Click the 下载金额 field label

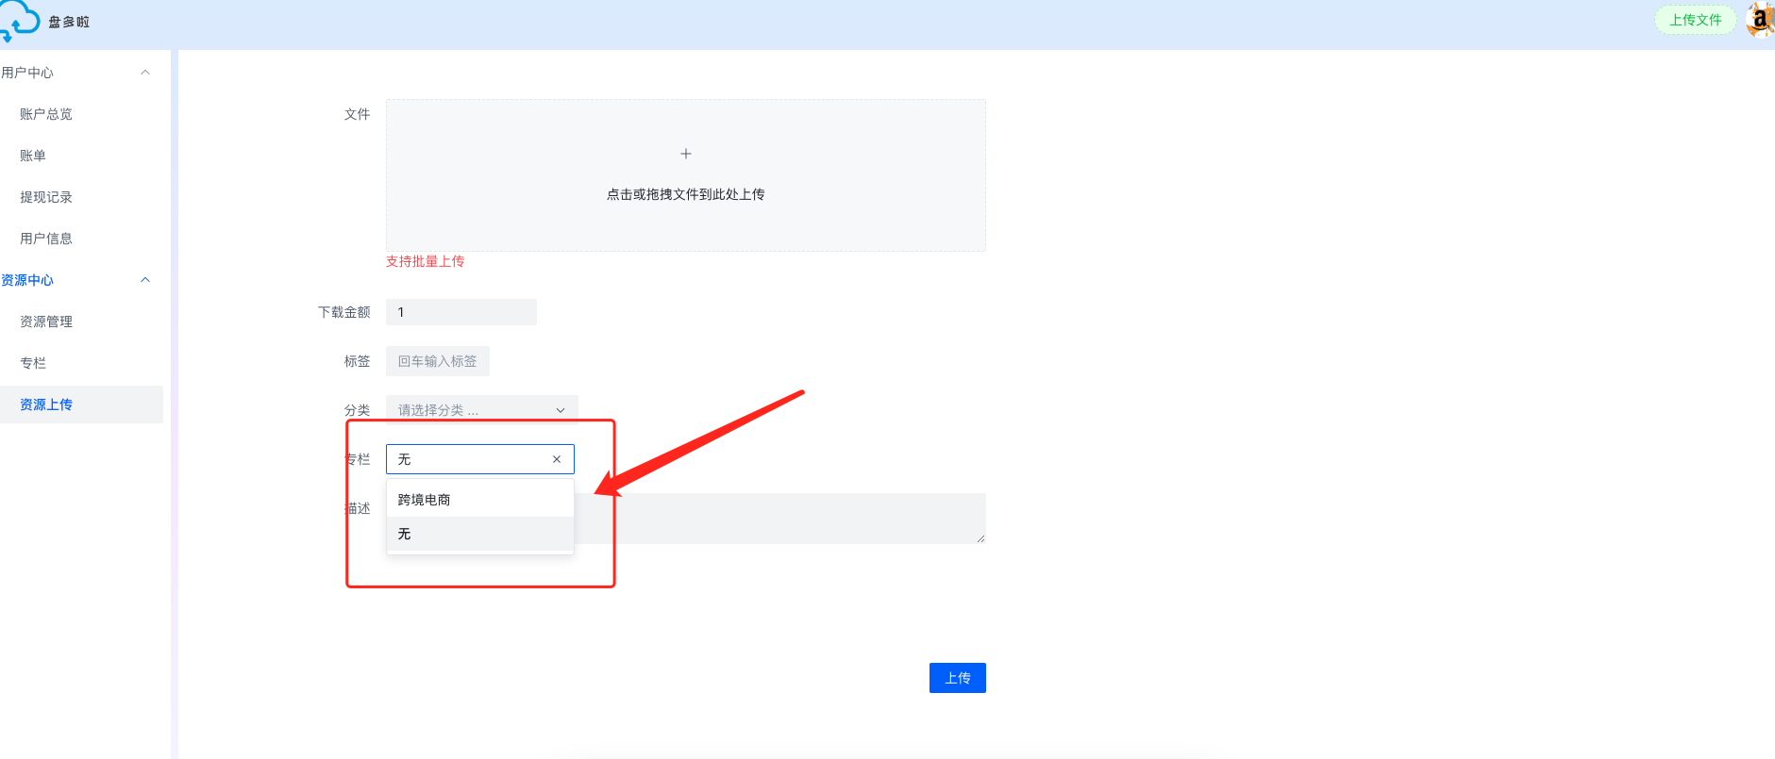click(x=343, y=312)
